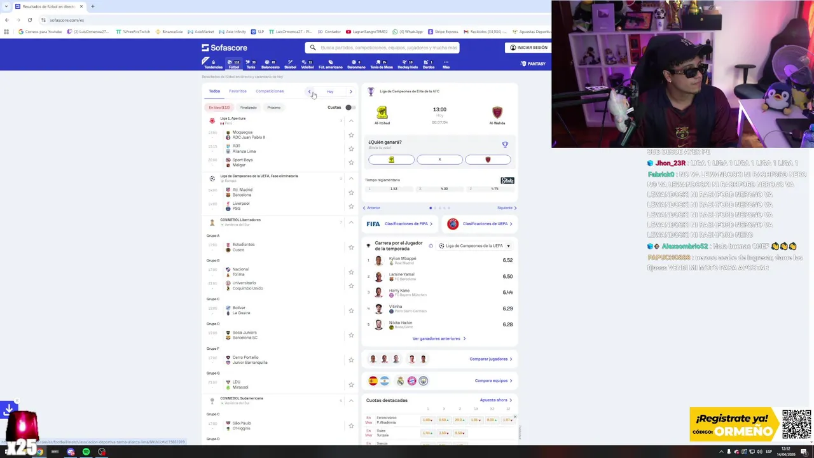Click Ver ganadores anteriores link
814x458 pixels.
tap(439, 338)
